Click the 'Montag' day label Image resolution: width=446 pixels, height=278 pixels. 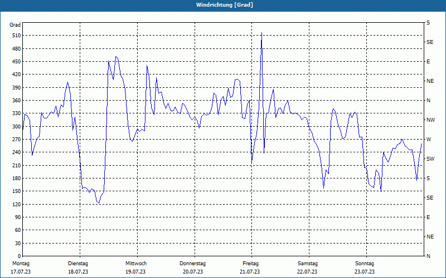pos(21,264)
